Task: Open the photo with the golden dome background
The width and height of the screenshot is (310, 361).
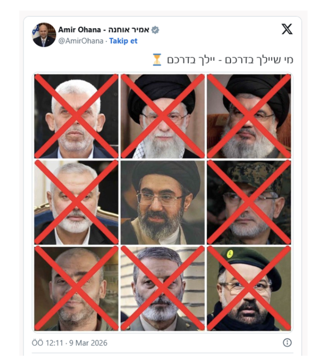Action: pos(77,289)
